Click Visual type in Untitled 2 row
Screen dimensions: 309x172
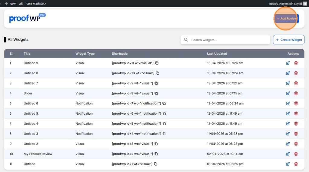coord(80,144)
